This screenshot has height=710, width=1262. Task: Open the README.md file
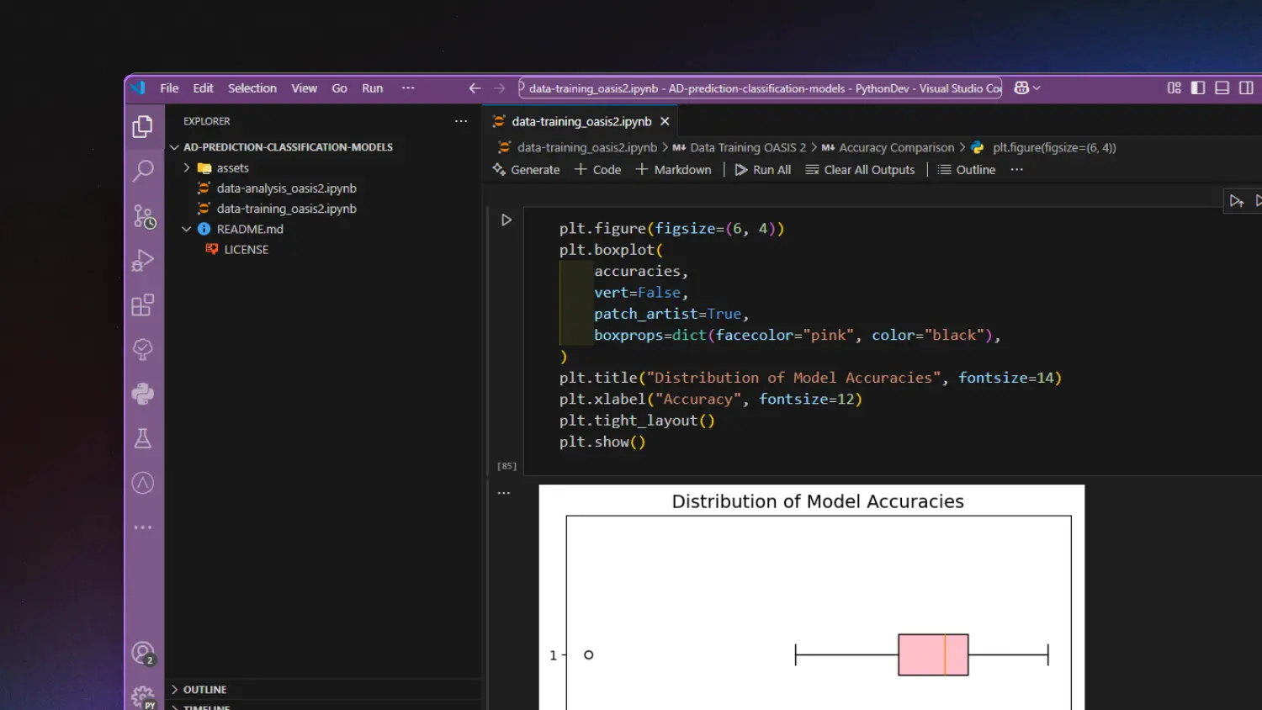click(x=249, y=229)
